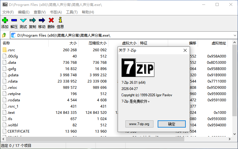Click the horizontal scrollbar right arrow

pyautogui.click(x=230, y=139)
